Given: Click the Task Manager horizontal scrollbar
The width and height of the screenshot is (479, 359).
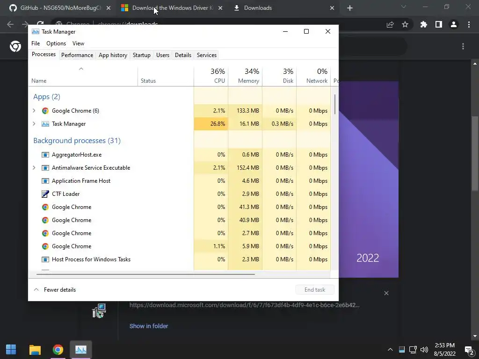Looking at the screenshot, I should (145, 274).
